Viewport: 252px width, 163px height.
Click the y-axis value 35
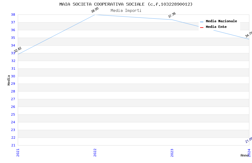(13, 38)
